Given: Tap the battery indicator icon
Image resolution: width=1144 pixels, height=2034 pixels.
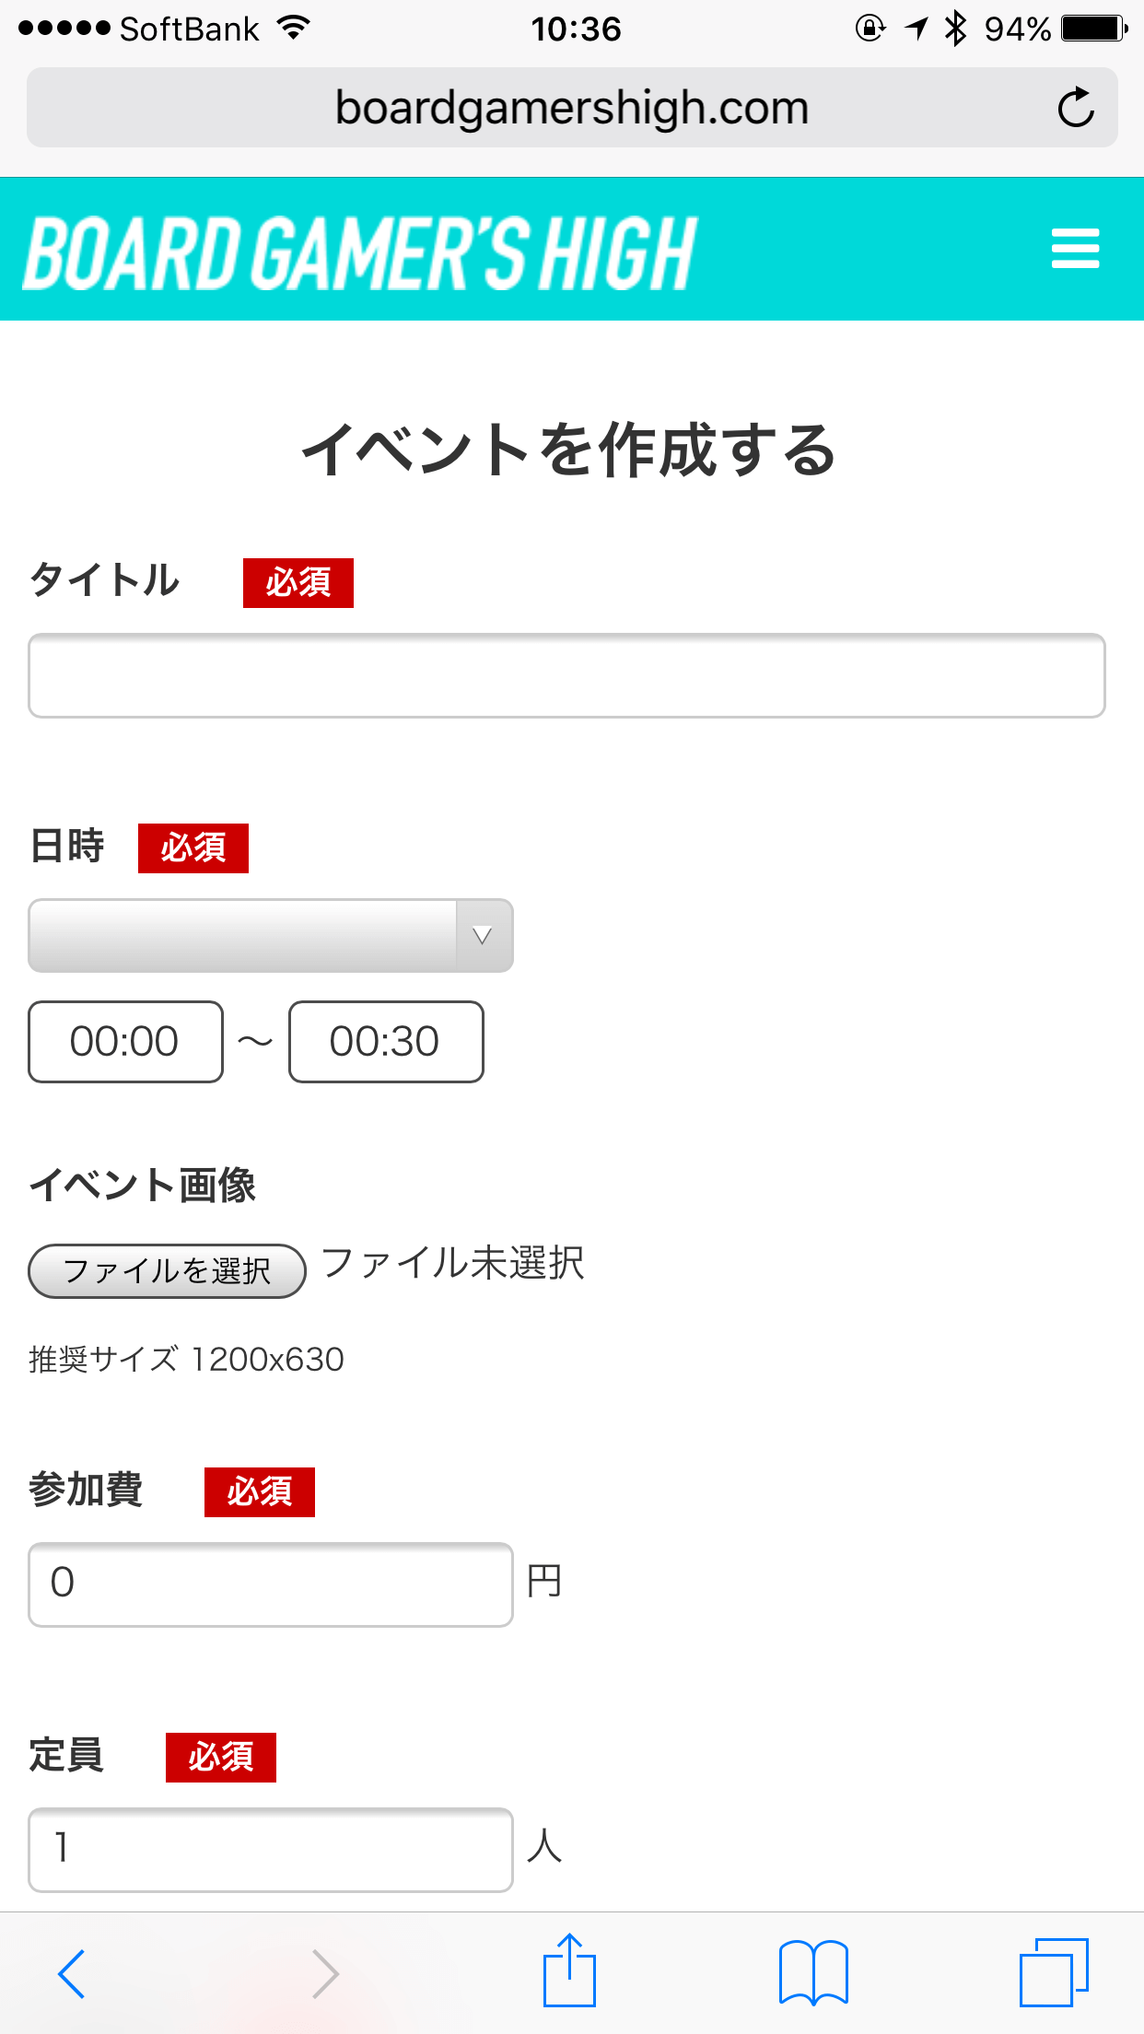Looking at the screenshot, I should click(x=1093, y=29).
